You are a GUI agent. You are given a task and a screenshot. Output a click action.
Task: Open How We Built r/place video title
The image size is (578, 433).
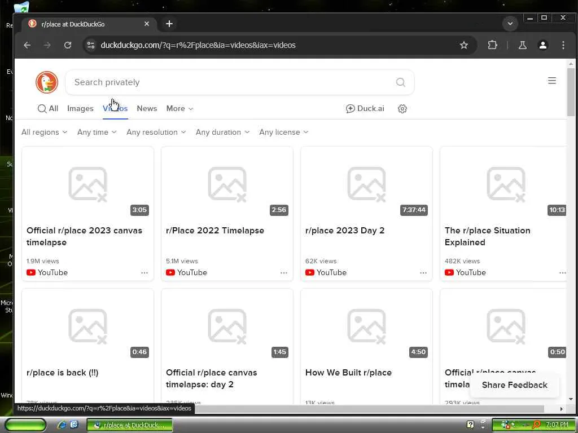(348, 373)
